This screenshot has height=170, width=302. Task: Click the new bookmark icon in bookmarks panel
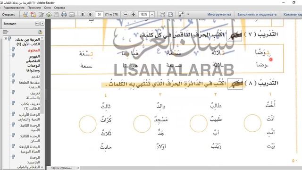[40, 32]
